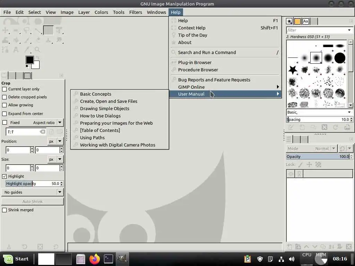355x266 pixels.
Task: Swap foreground and background colors
Action: point(37,58)
